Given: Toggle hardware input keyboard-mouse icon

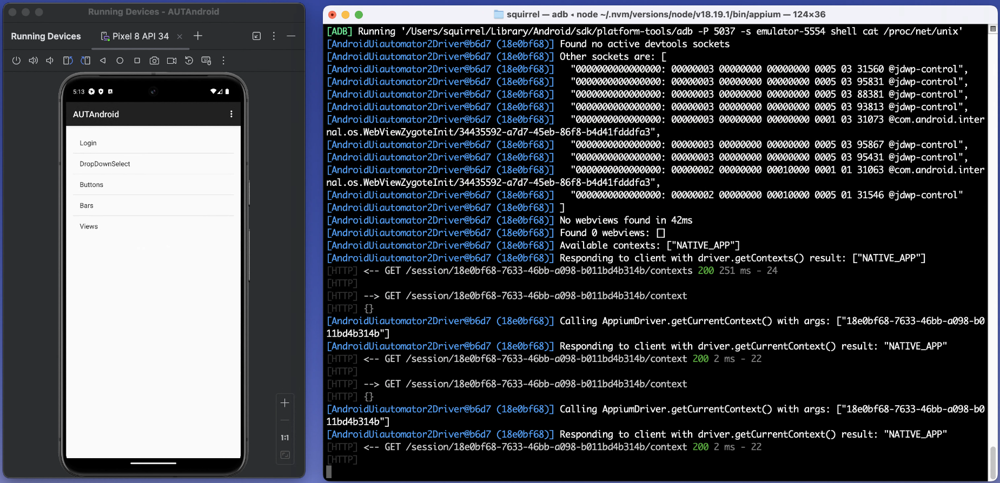Looking at the screenshot, I should [206, 61].
